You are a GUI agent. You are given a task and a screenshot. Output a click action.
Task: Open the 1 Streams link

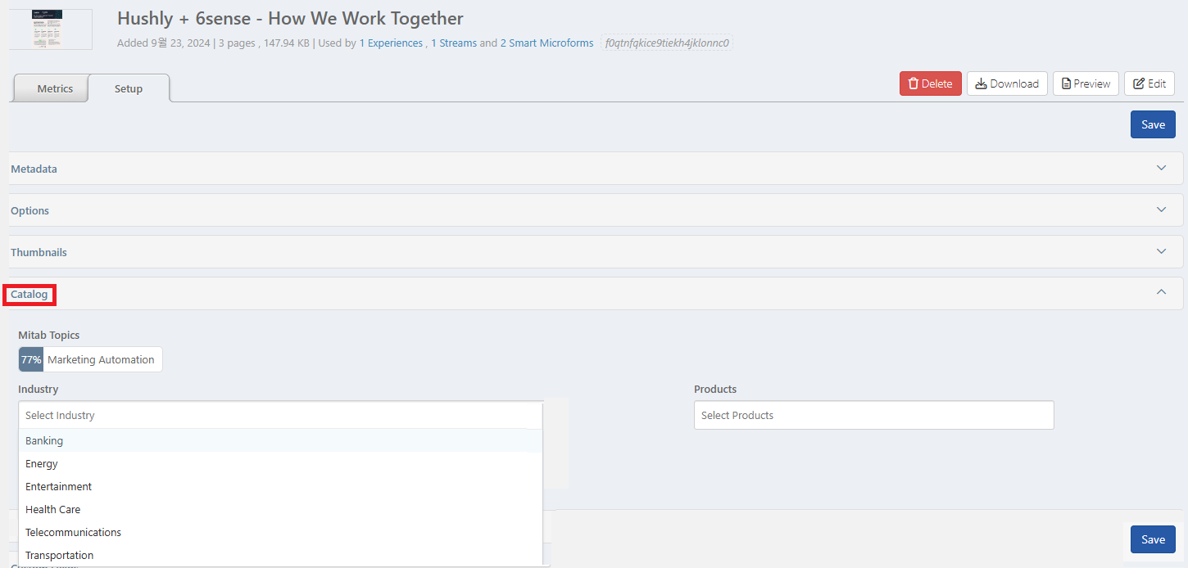click(x=454, y=43)
